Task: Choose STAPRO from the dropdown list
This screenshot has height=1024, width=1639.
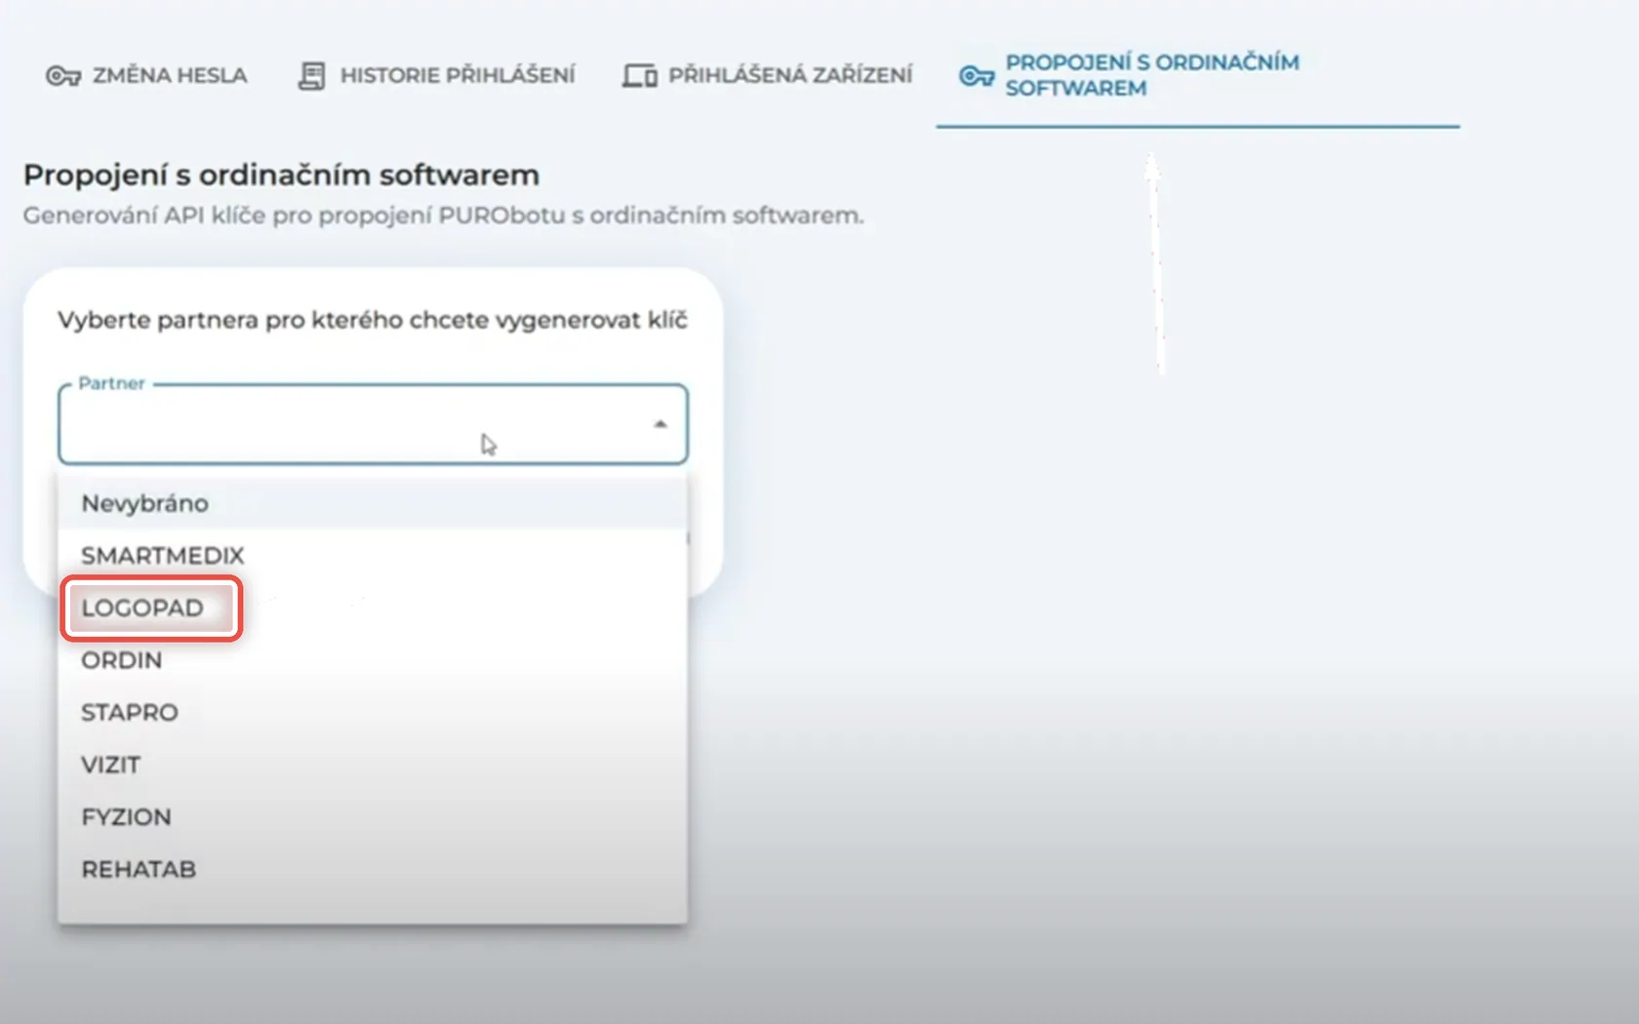Action: click(x=373, y=713)
